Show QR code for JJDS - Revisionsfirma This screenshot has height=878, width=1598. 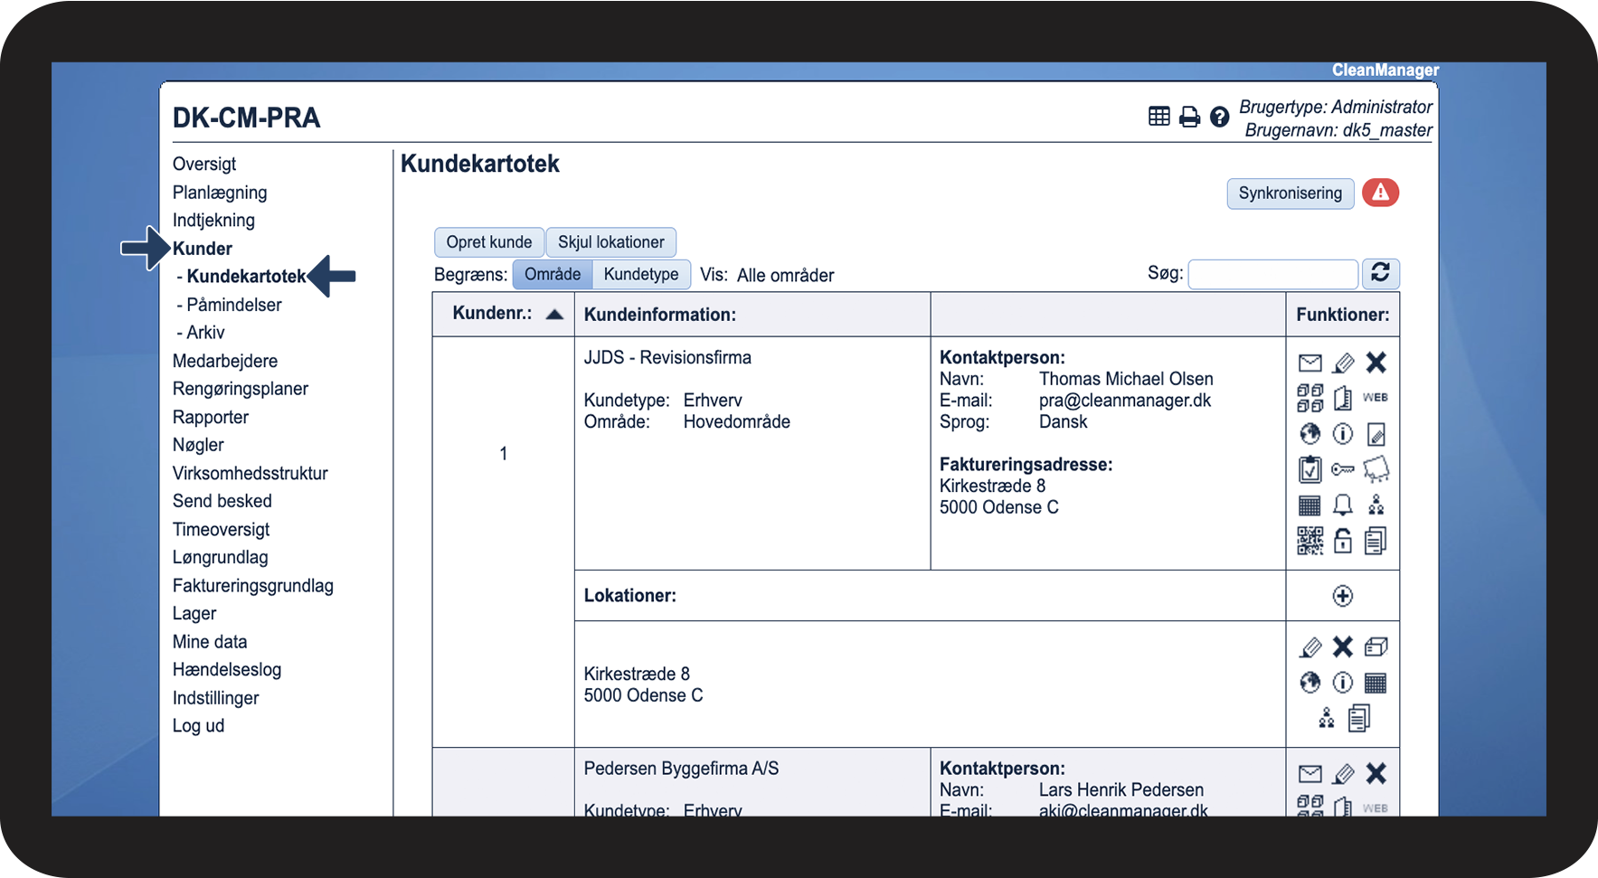[1310, 541]
